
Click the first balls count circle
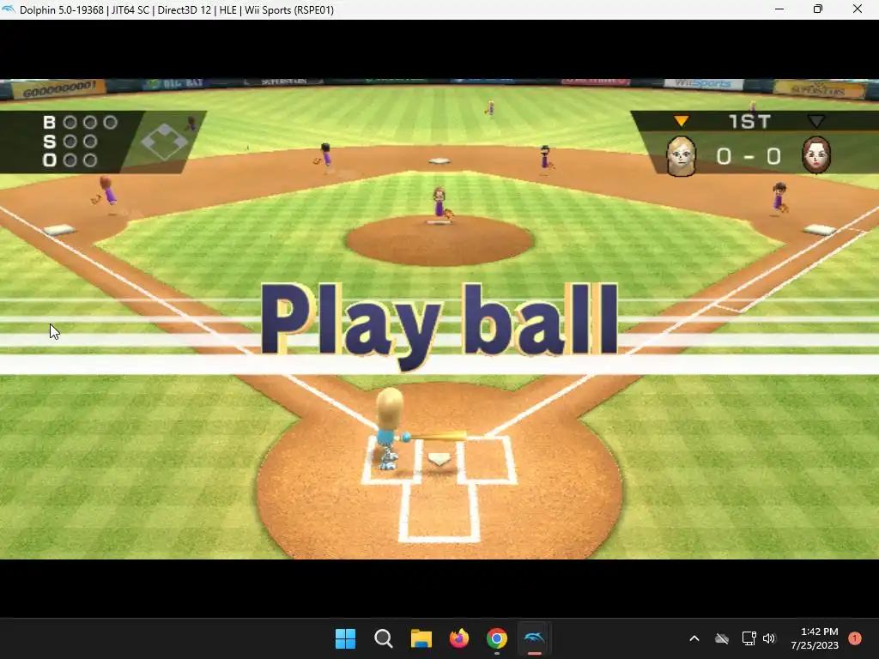click(x=70, y=122)
